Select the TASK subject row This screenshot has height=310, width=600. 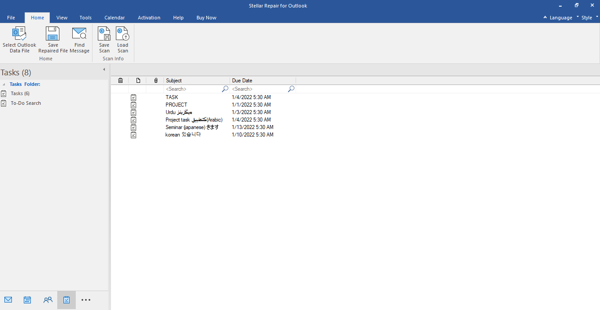172,97
